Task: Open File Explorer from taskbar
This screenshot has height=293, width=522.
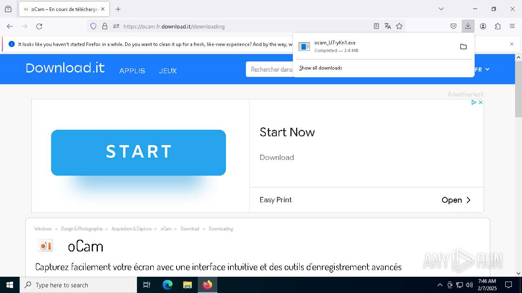Action: coord(187,285)
